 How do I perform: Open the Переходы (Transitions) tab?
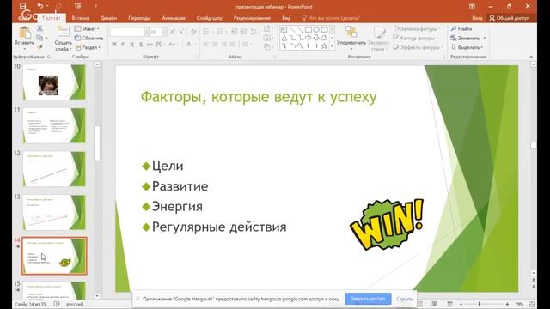click(139, 18)
